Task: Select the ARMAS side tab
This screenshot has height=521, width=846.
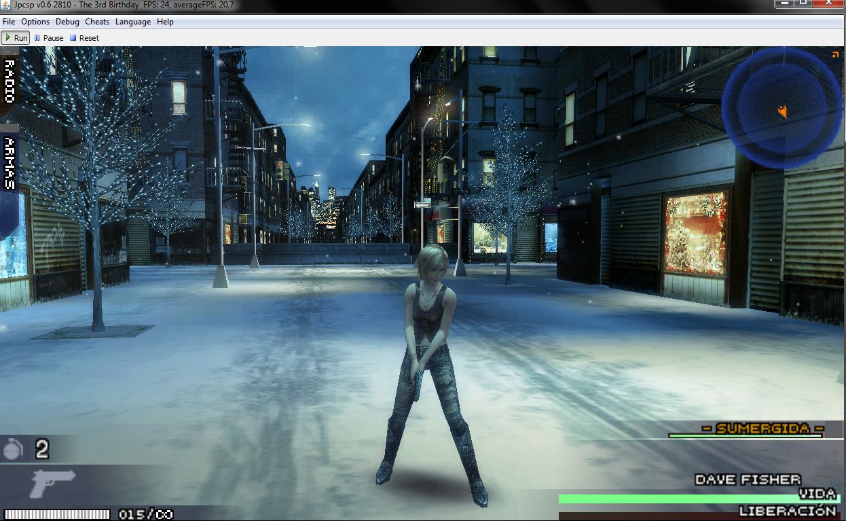Action: tap(10, 162)
